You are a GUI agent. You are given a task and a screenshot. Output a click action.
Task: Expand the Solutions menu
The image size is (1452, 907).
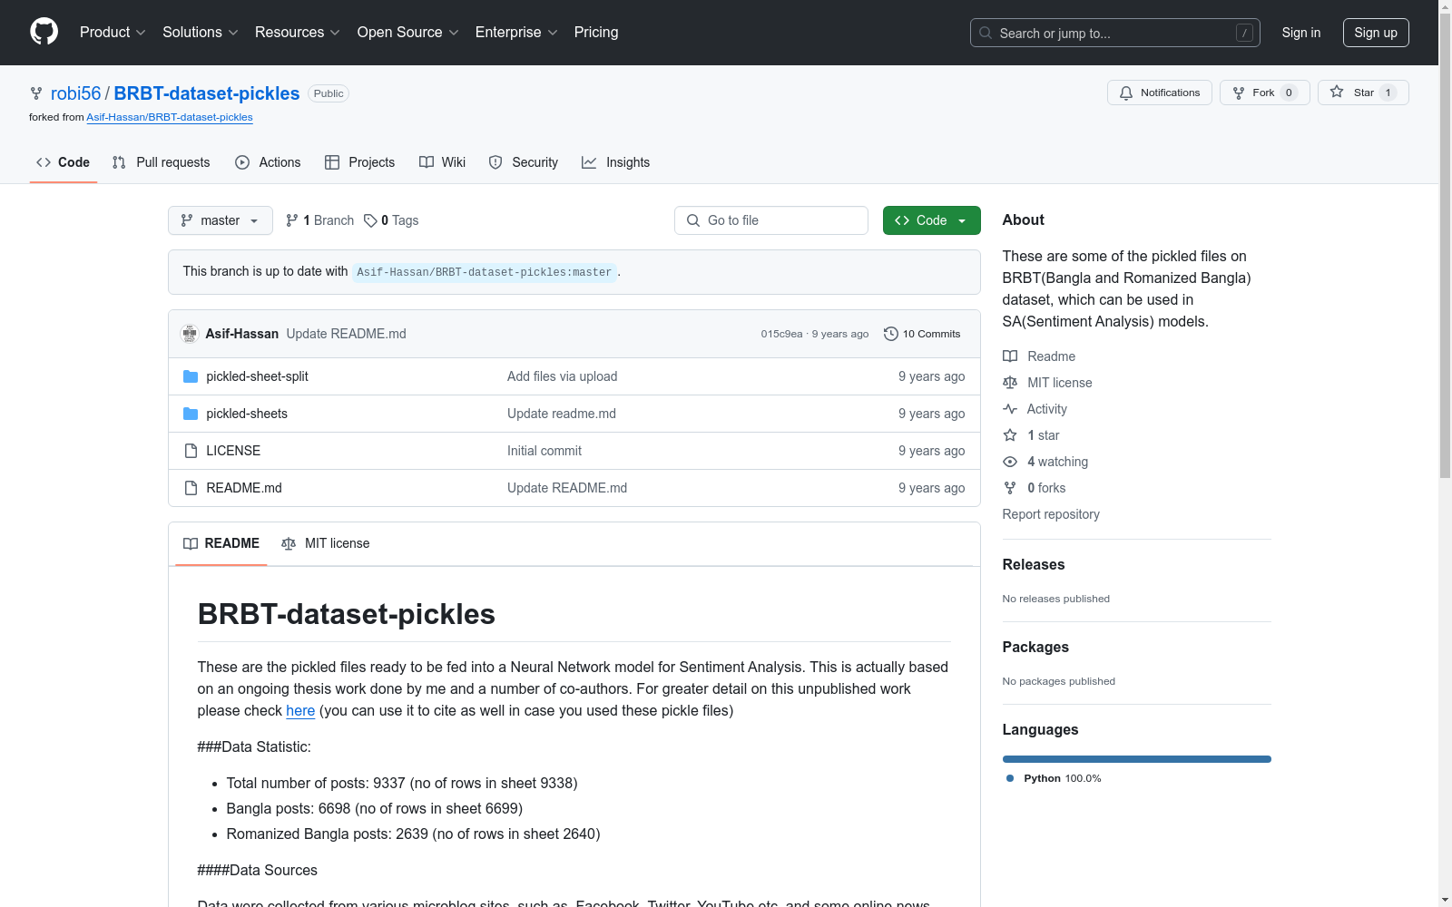tap(201, 33)
